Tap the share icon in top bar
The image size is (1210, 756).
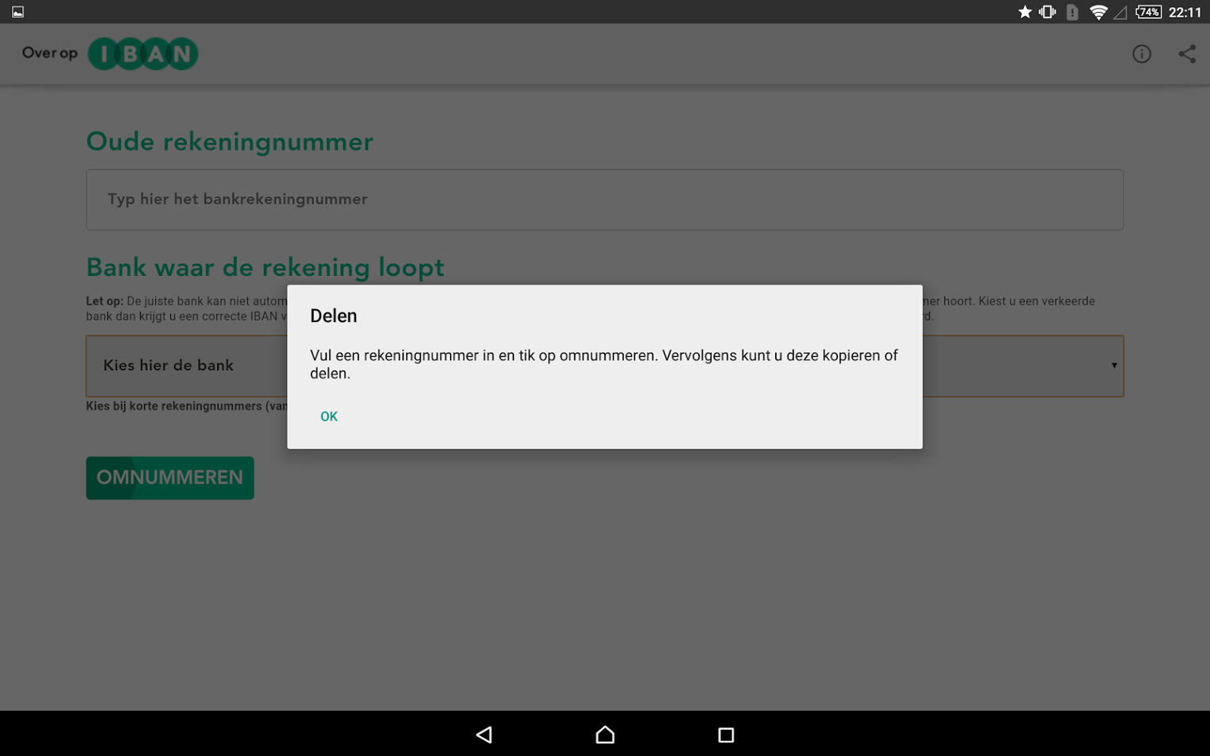pyautogui.click(x=1186, y=54)
